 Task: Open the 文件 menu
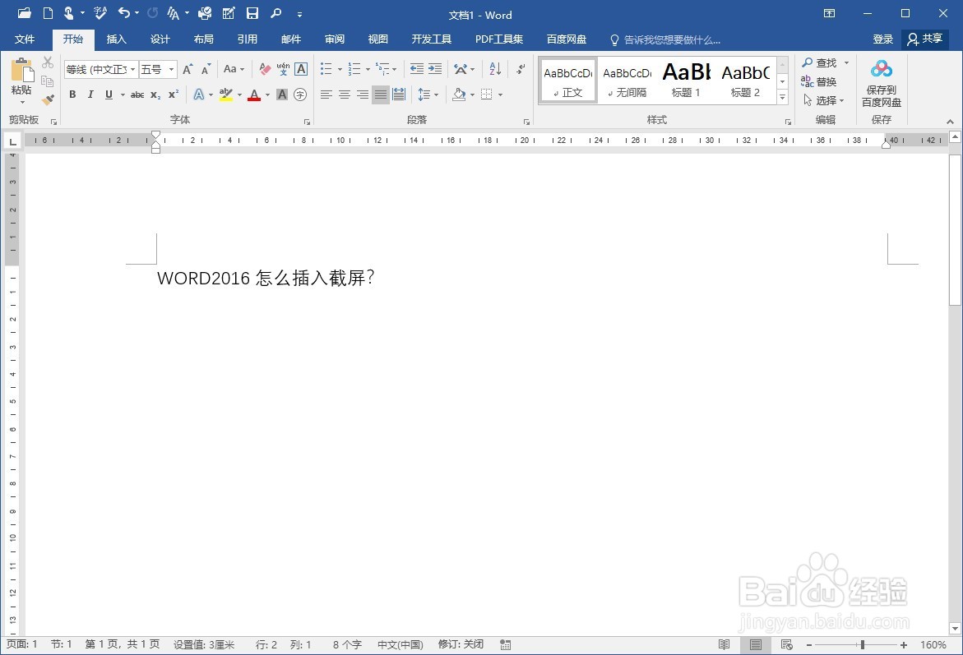tap(25, 39)
